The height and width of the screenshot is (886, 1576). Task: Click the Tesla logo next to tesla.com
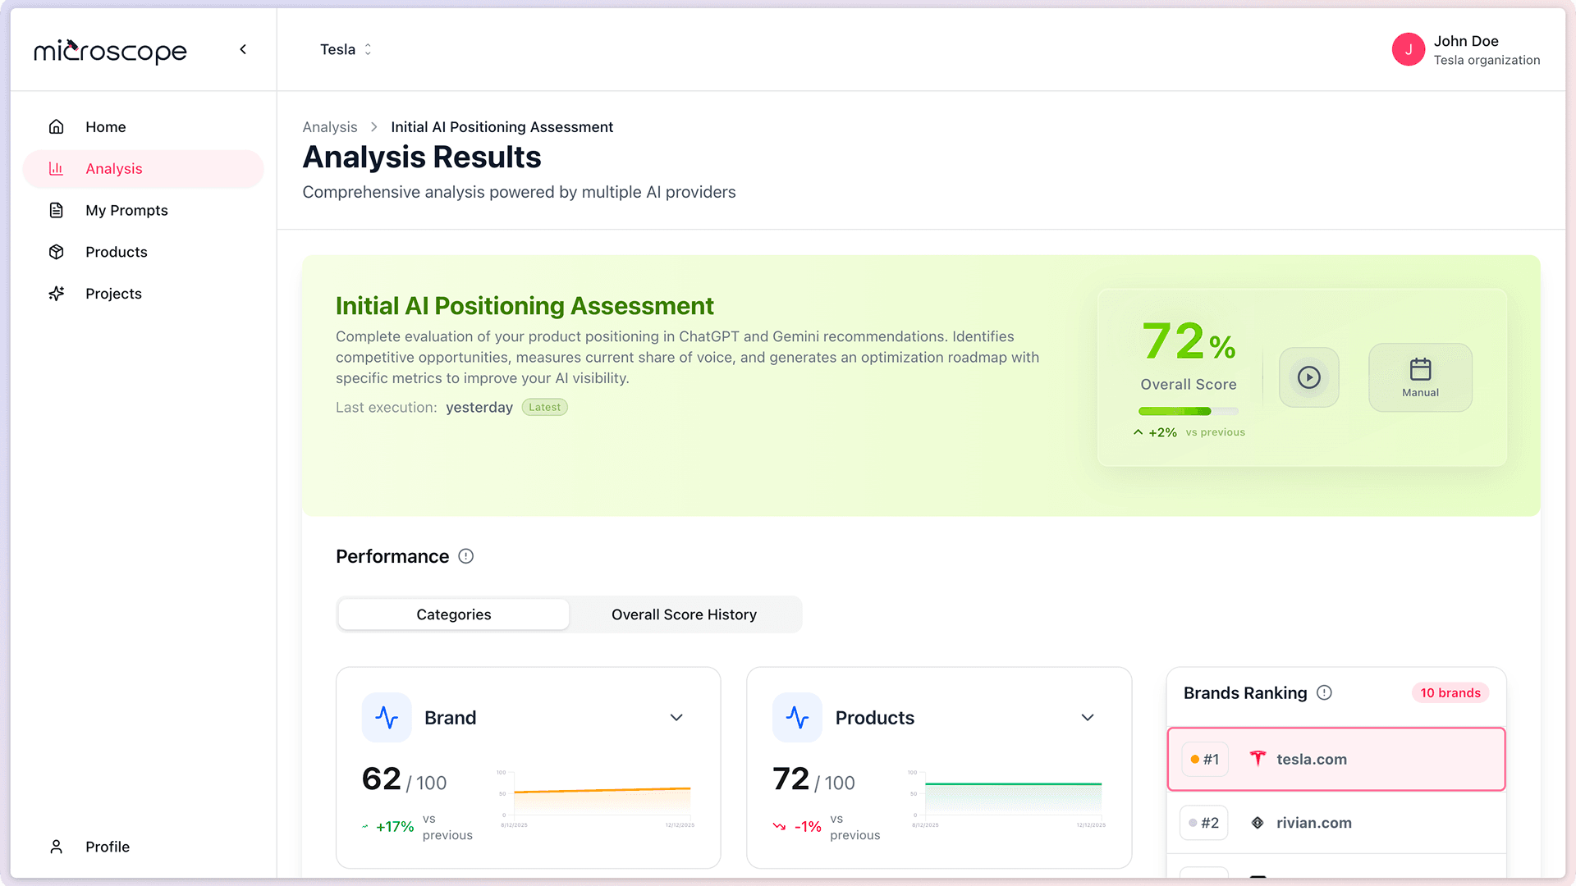click(1258, 759)
